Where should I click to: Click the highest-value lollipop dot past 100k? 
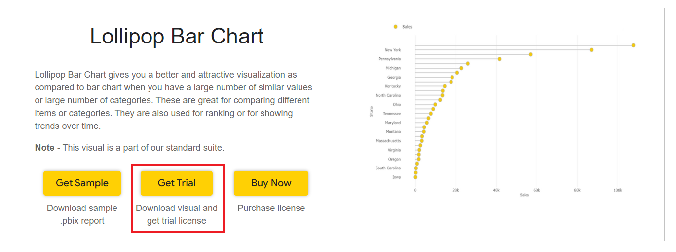[x=633, y=45]
